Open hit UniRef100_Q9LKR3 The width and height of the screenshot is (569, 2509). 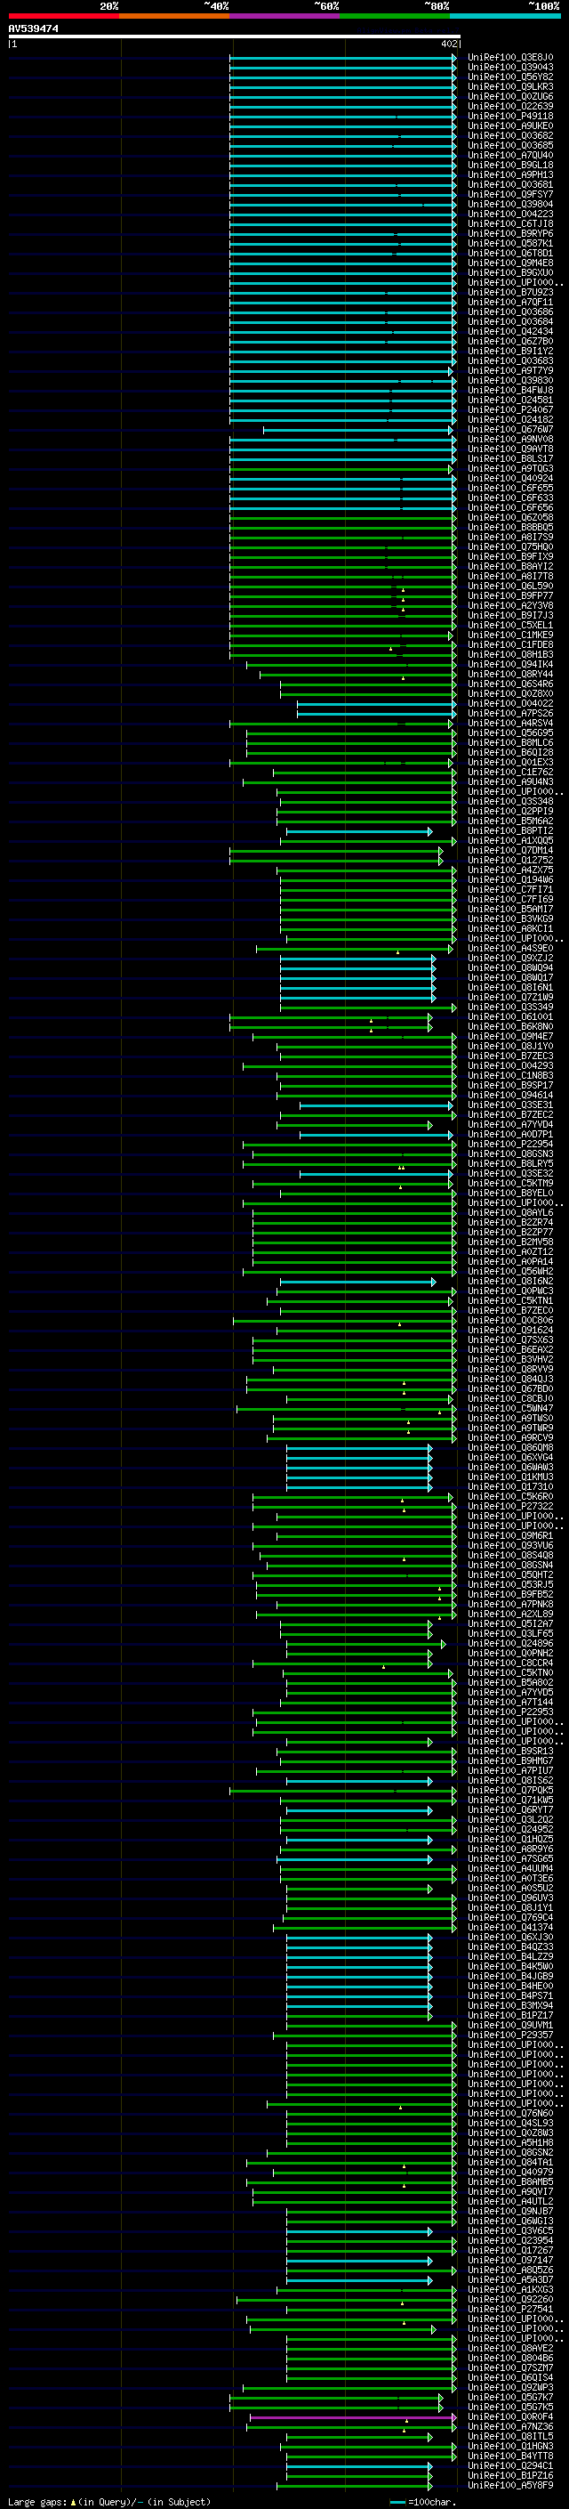tap(510, 86)
